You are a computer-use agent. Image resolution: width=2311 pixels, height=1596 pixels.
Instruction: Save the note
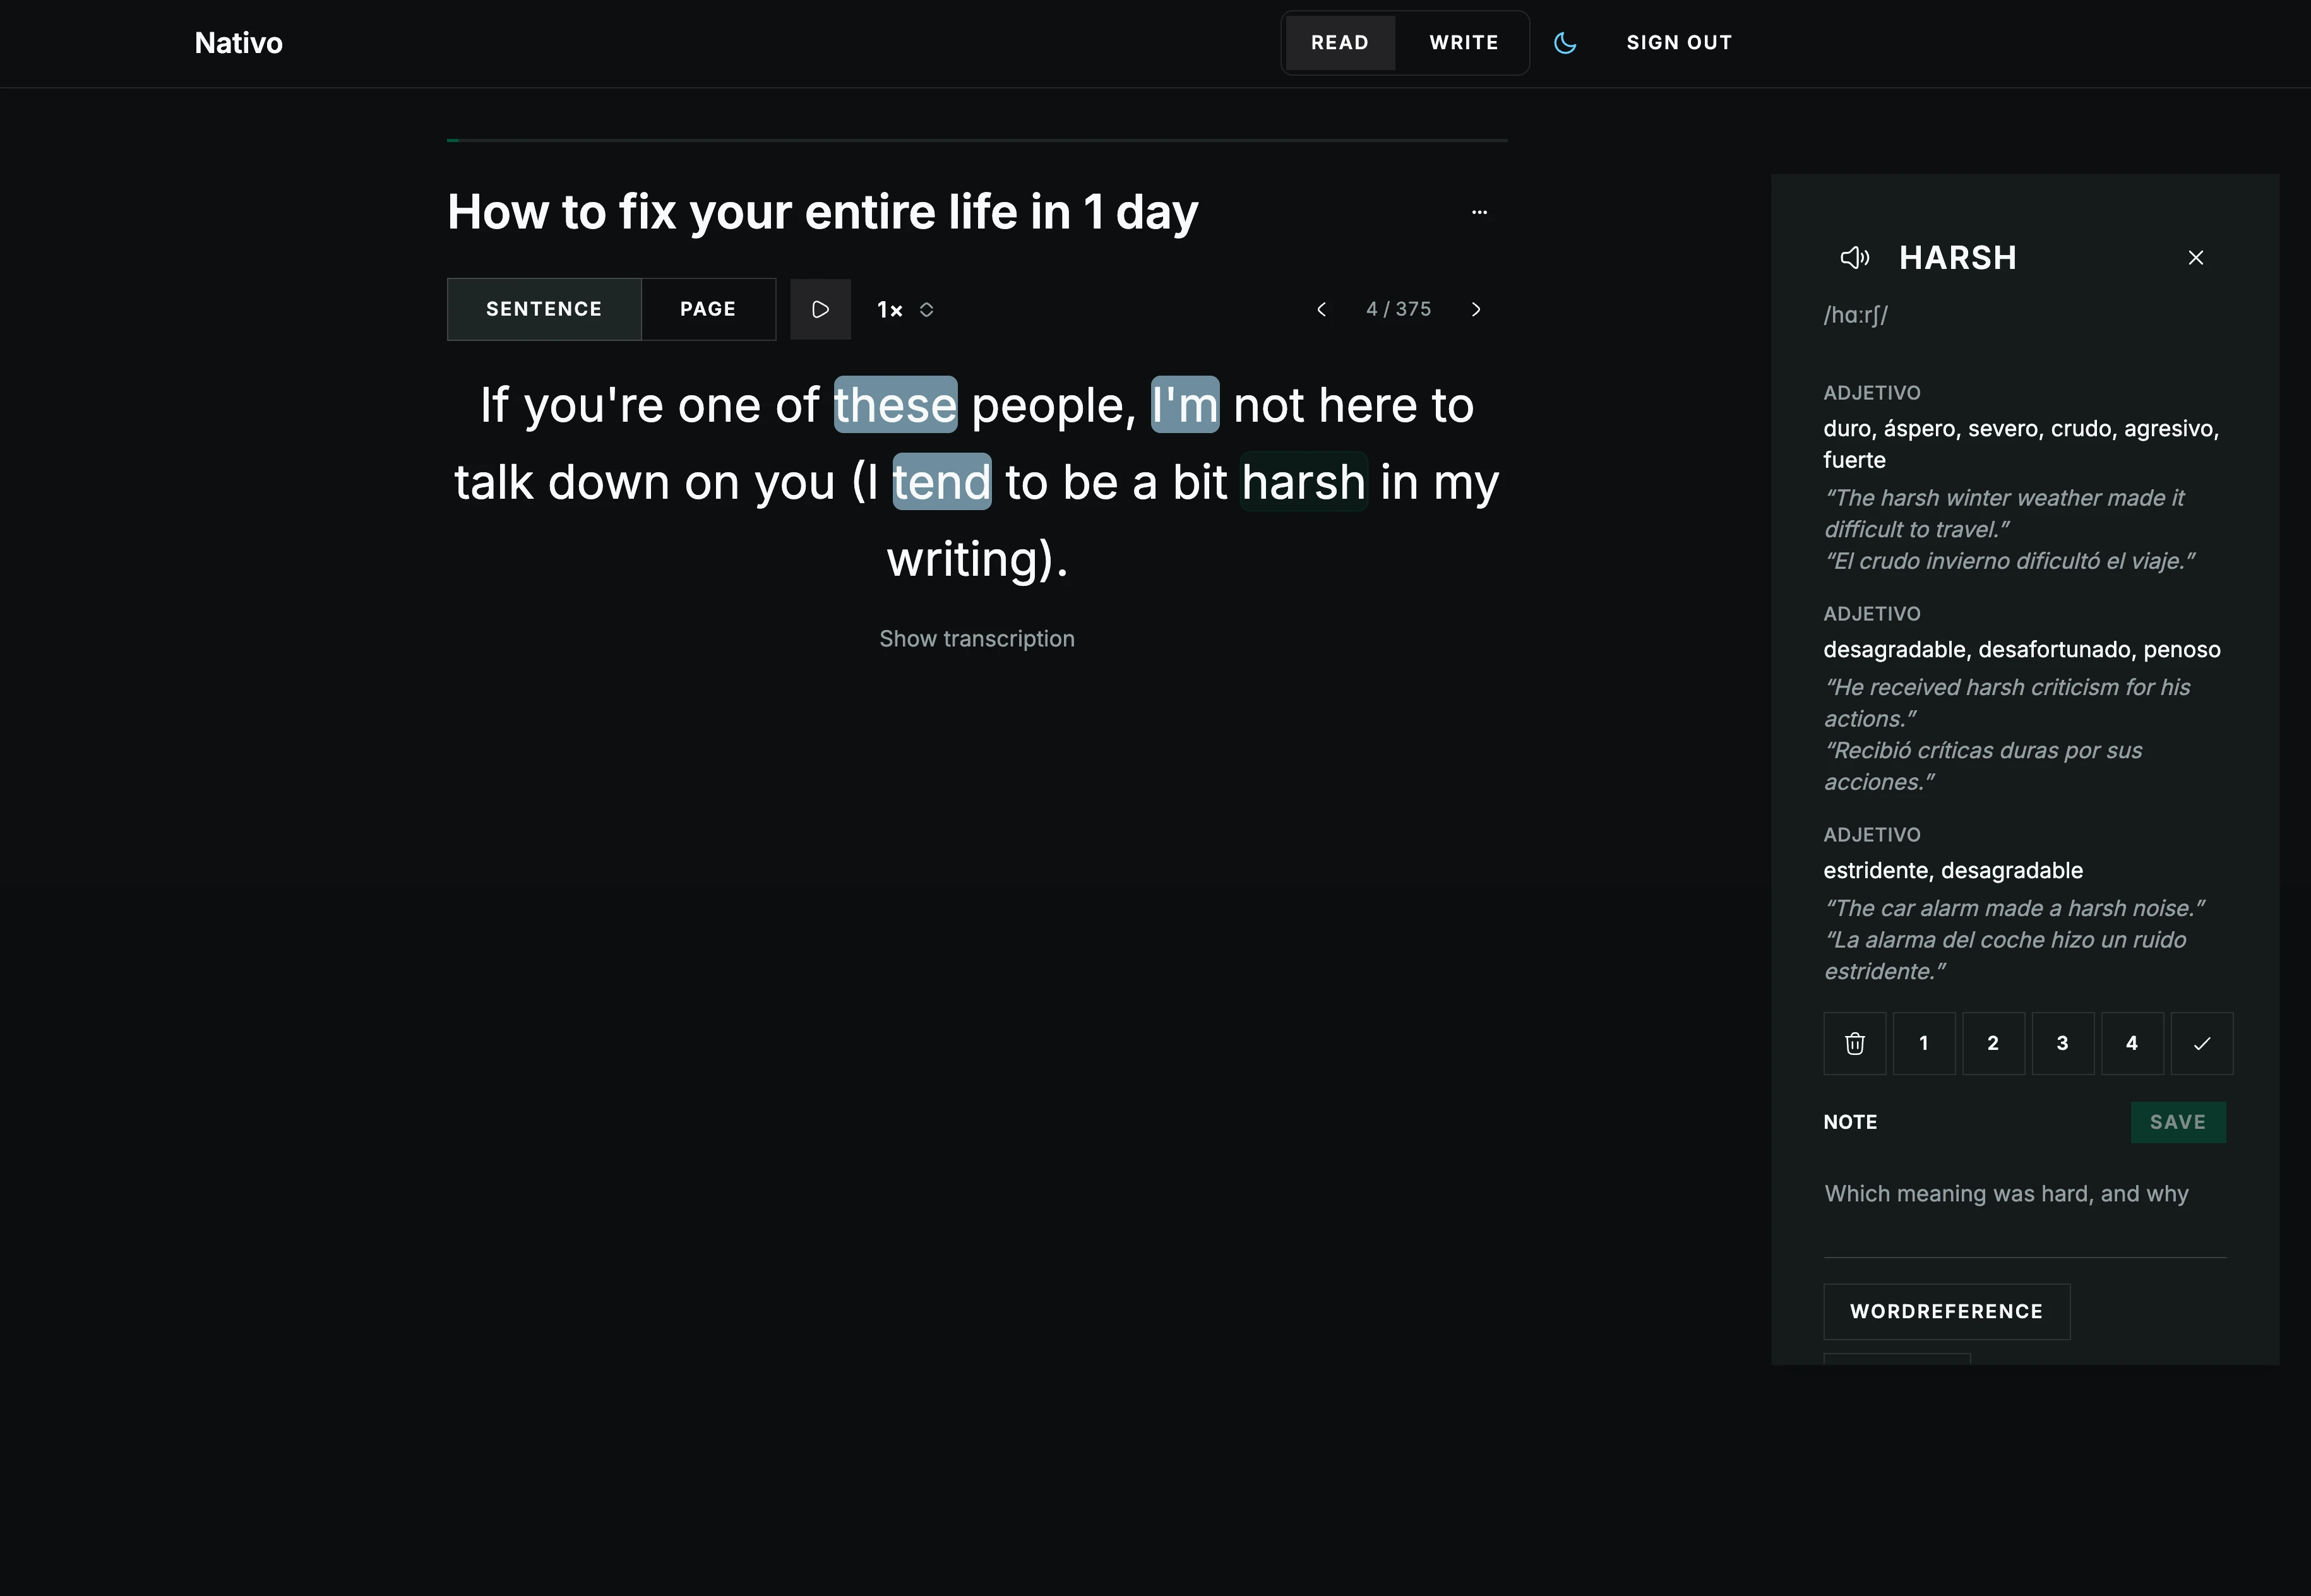click(2178, 1122)
